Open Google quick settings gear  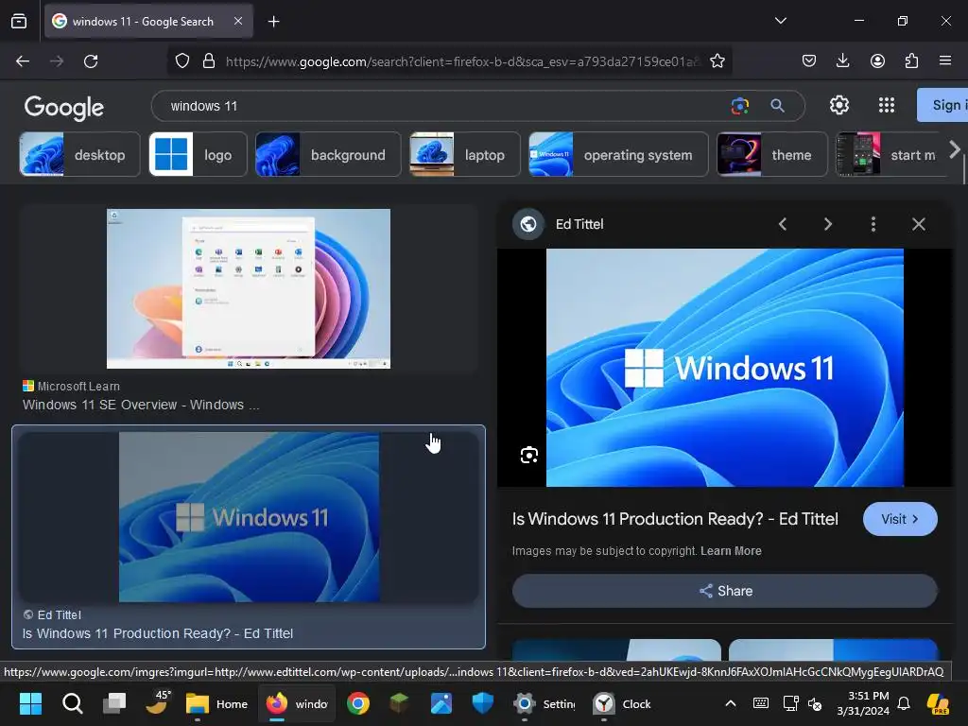click(x=839, y=106)
